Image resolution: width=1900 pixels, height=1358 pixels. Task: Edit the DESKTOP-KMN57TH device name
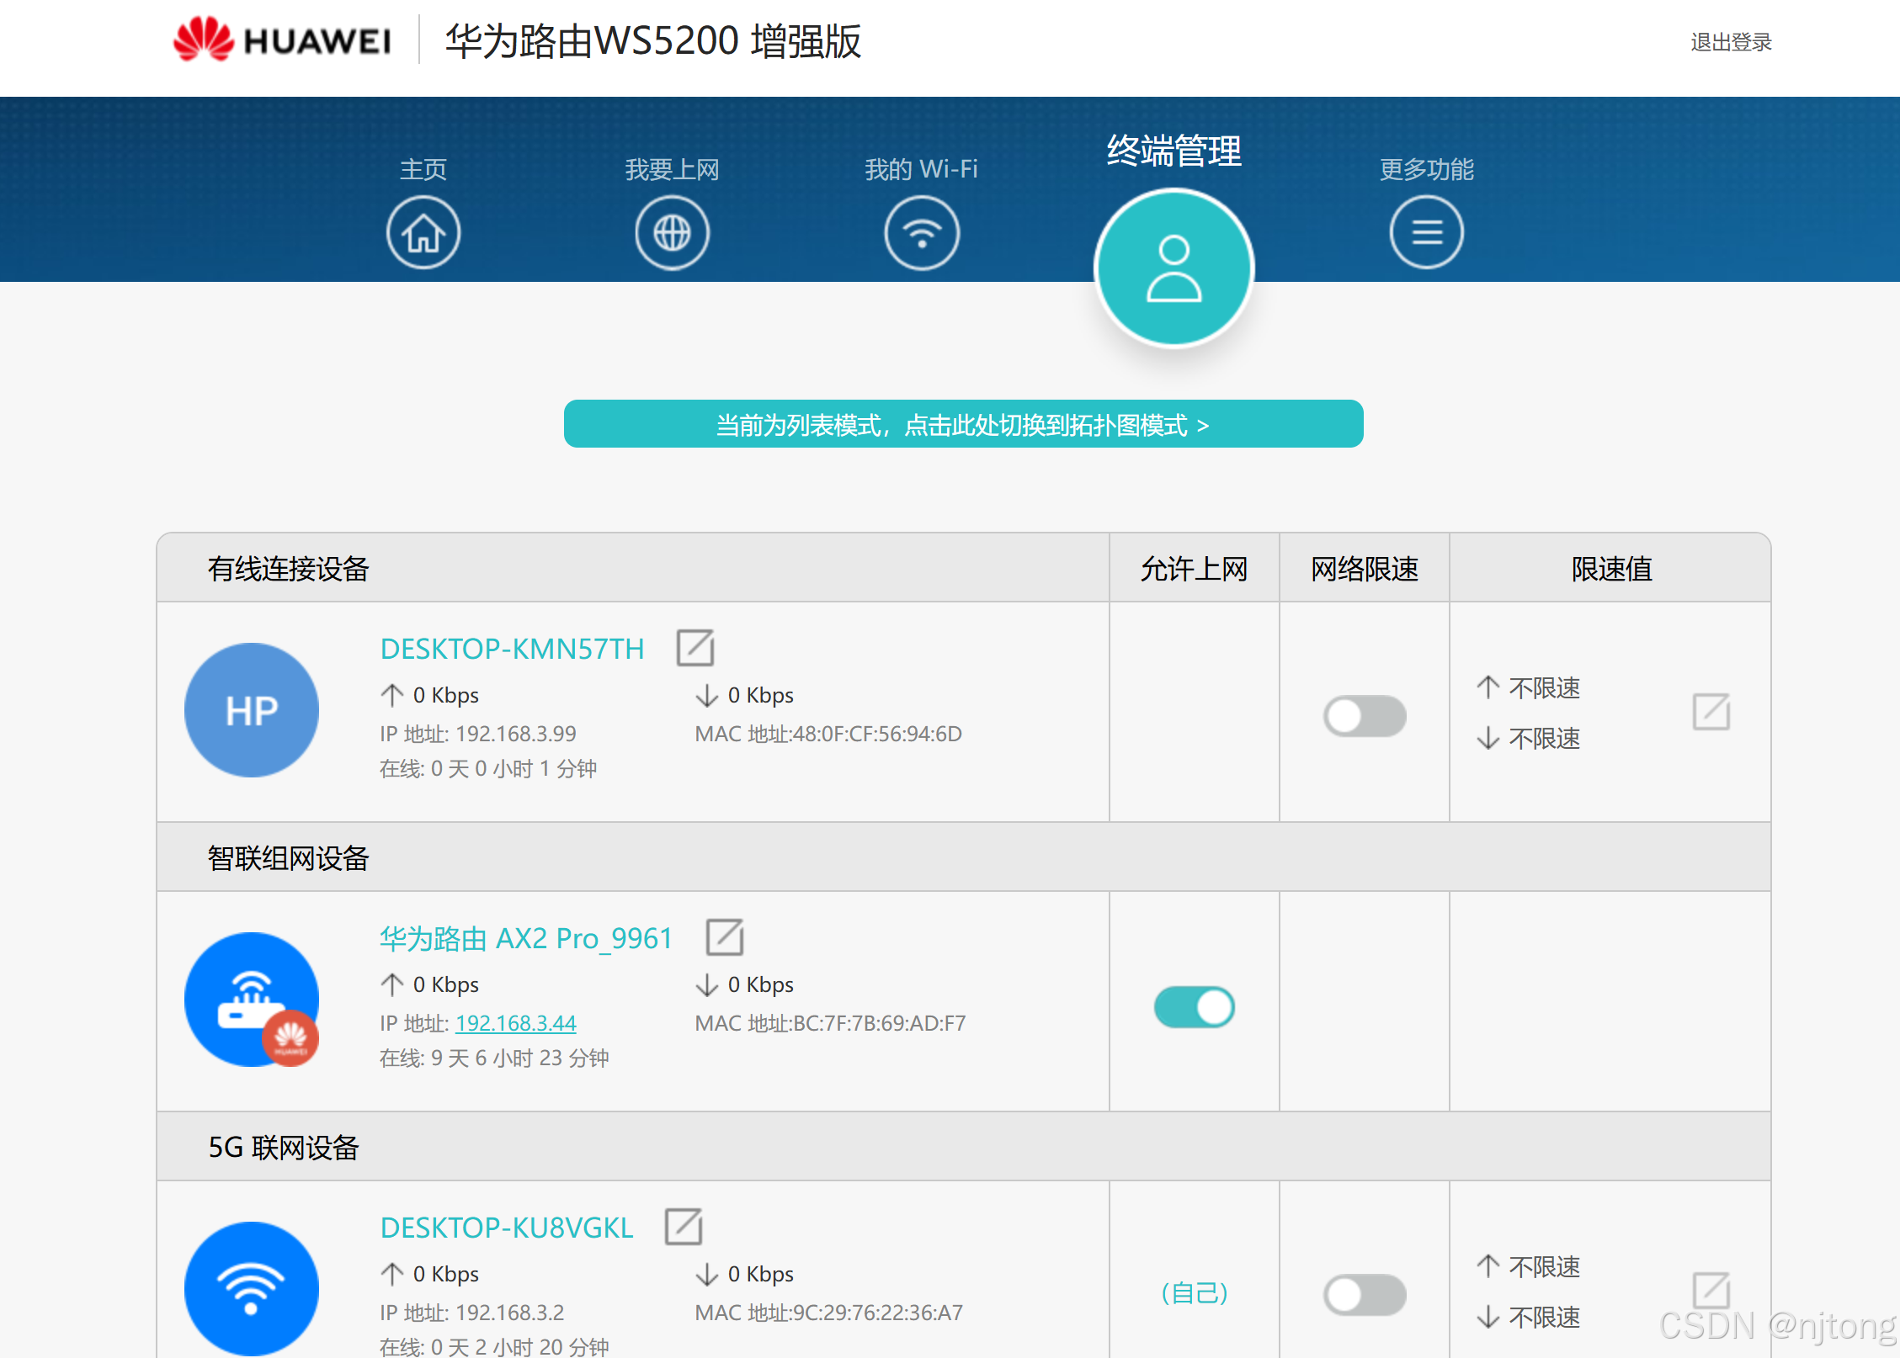pyautogui.click(x=695, y=648)
